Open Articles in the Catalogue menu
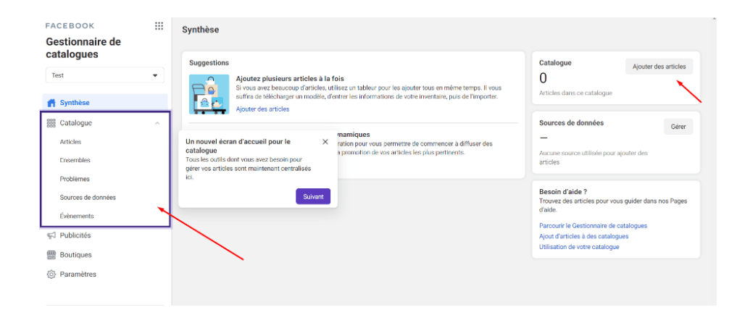This screenshot has width=737, height=323. click(70, 142)
